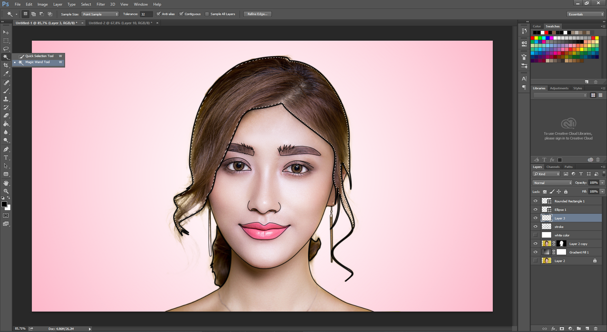Image resolution: width=607 pixels, height=332 pixels.
Task: Hide the stroke layer
Action: [x=535, y=227]
